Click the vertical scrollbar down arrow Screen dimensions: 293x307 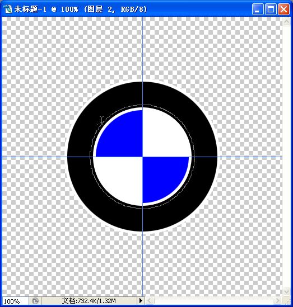pos(286,292)
